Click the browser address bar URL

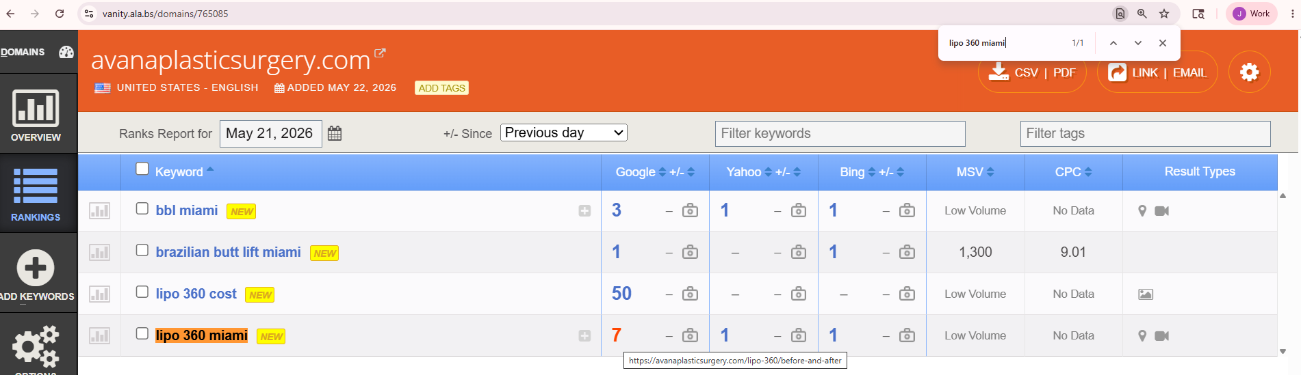pyautogui.click(x=166, y=14)
